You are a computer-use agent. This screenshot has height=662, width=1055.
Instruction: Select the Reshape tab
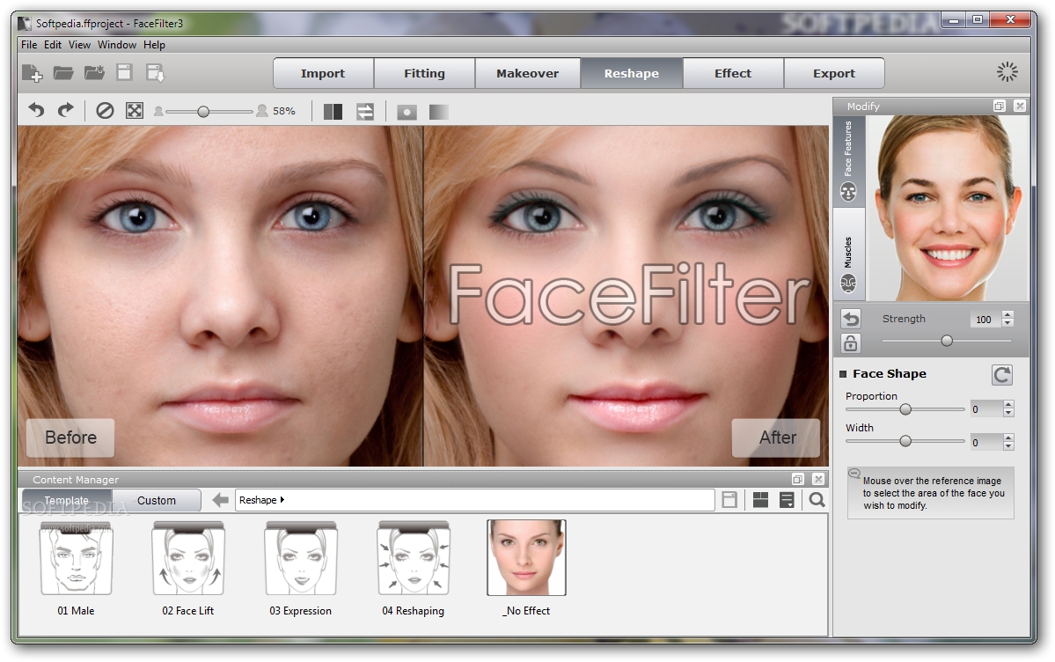[x=632, y=73]
